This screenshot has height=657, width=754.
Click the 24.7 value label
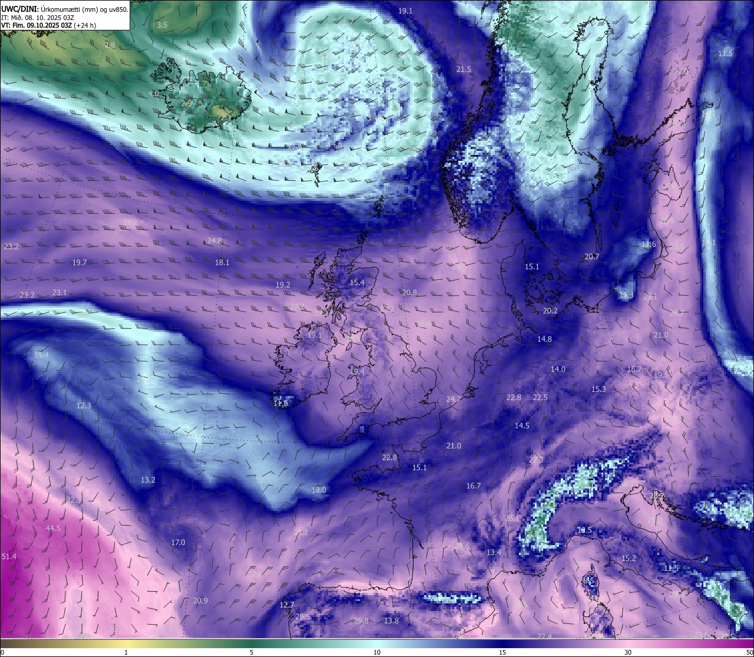point(454,399)
